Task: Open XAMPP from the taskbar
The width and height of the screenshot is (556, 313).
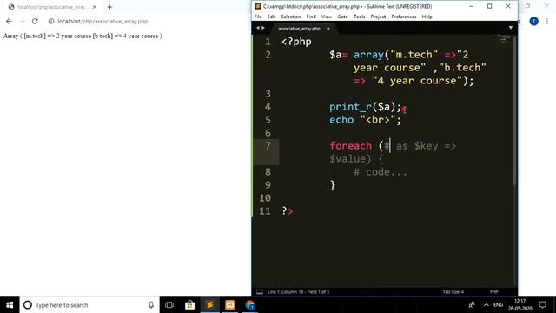Action: 229,305
